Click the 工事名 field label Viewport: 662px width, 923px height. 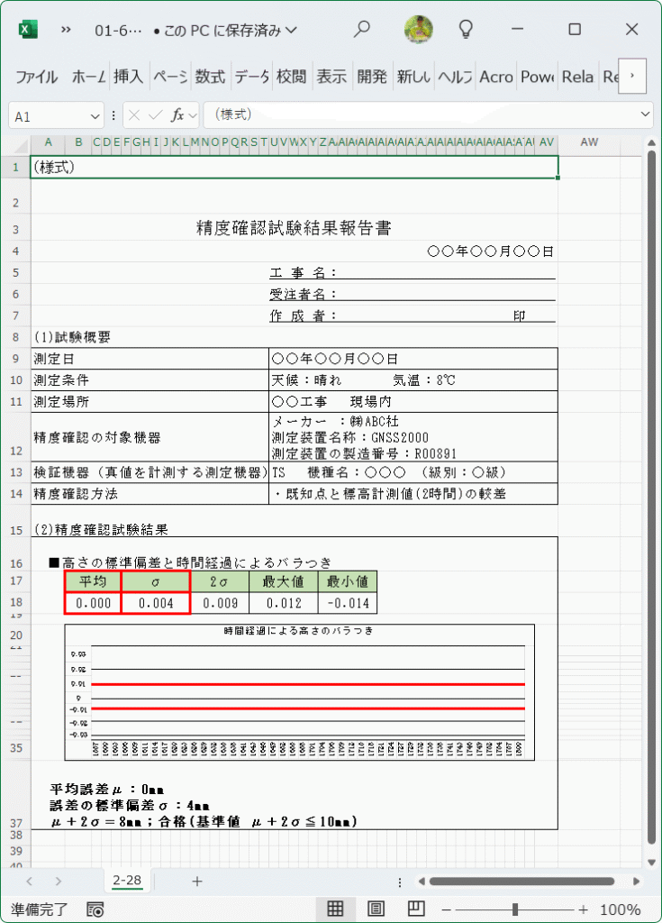[303, 272]
